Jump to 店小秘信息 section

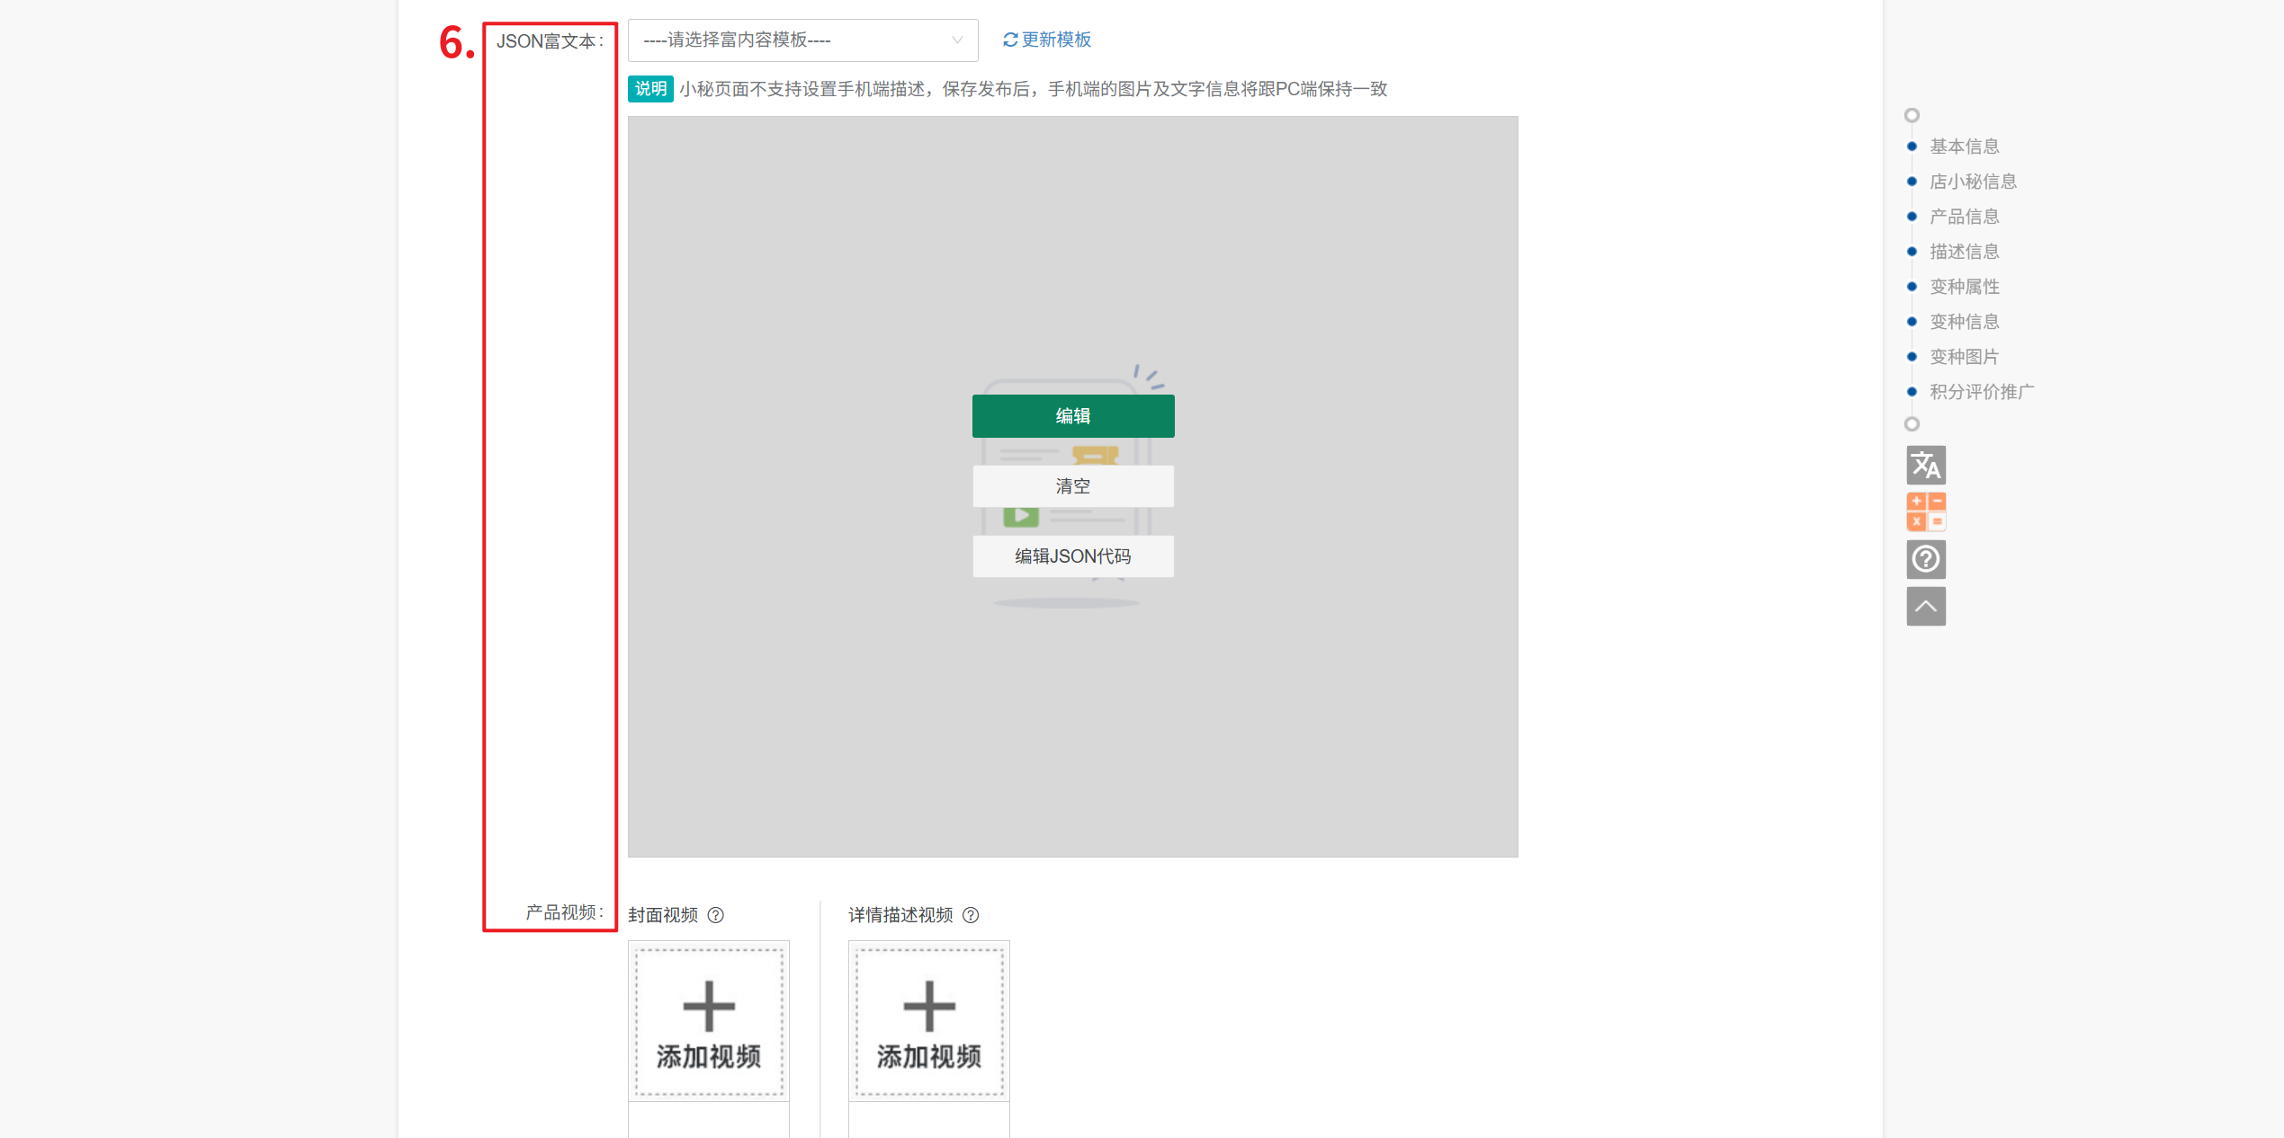[1973, 182]
